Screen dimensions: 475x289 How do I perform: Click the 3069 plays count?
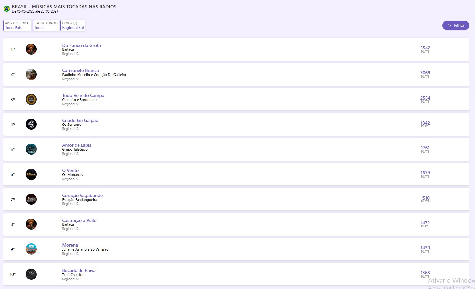click(x=425, y=73)
